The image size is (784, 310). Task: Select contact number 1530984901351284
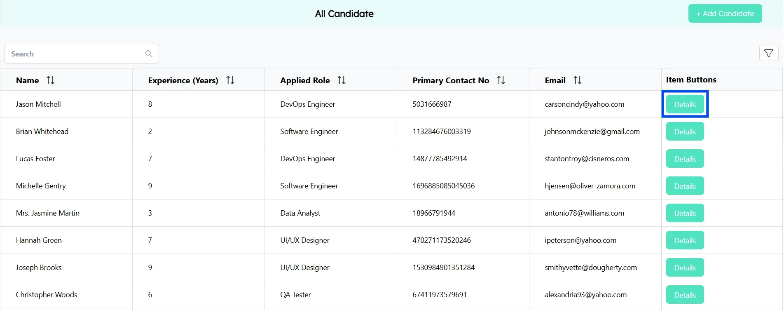pos(443,268)
